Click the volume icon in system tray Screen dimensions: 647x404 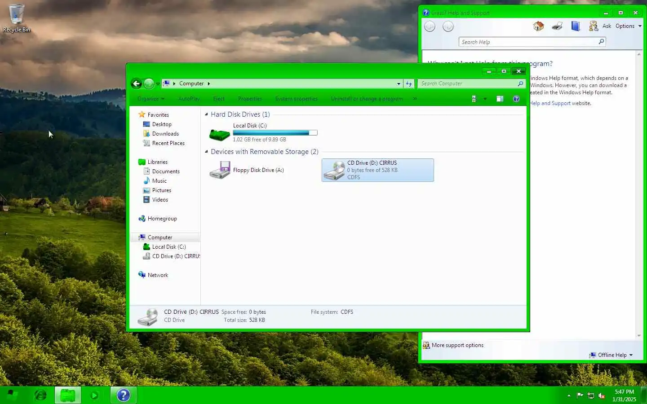point(602,395)
